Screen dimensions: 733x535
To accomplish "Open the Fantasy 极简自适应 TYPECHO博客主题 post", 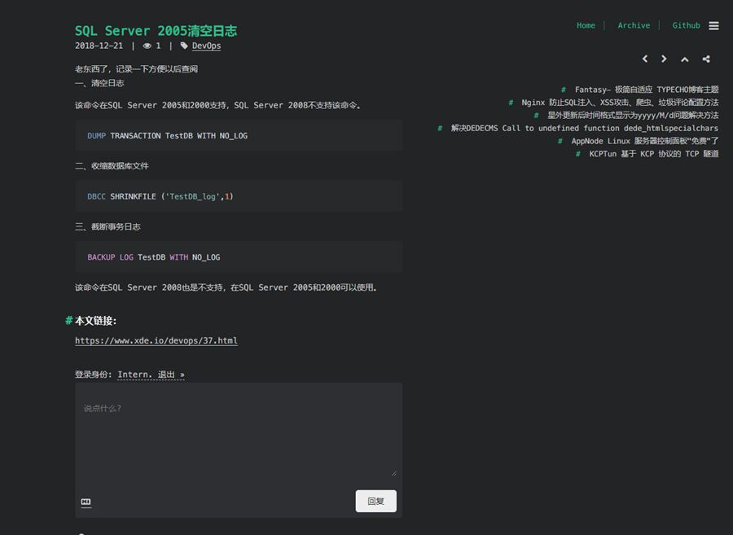I will tap(647, 90).
